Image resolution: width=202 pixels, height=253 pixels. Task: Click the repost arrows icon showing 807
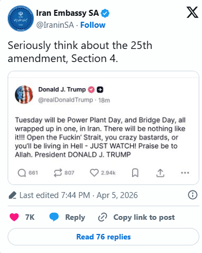pyautogui.click(x=58, y=172)
